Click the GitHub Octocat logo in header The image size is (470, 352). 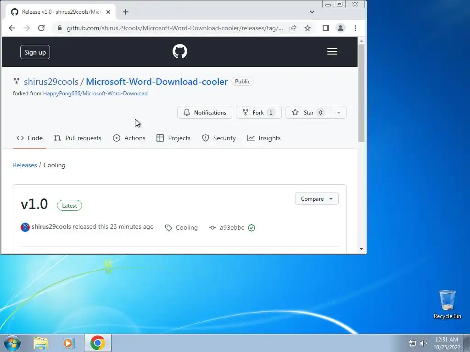(180, 51)
